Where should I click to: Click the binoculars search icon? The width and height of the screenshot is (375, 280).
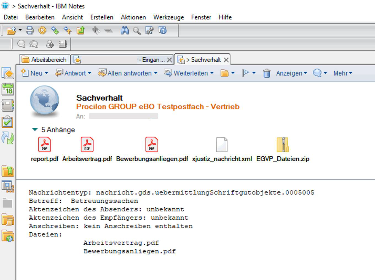125,30
